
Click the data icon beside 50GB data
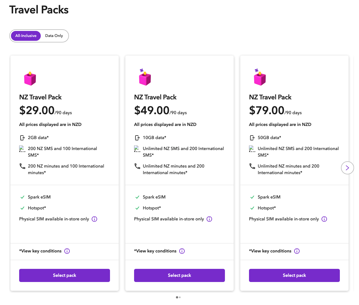click(252, 138)
